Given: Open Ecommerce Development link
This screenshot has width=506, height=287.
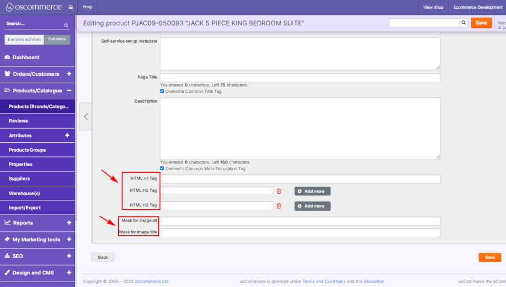Looking at the screenshot, I should click(478, 7).
